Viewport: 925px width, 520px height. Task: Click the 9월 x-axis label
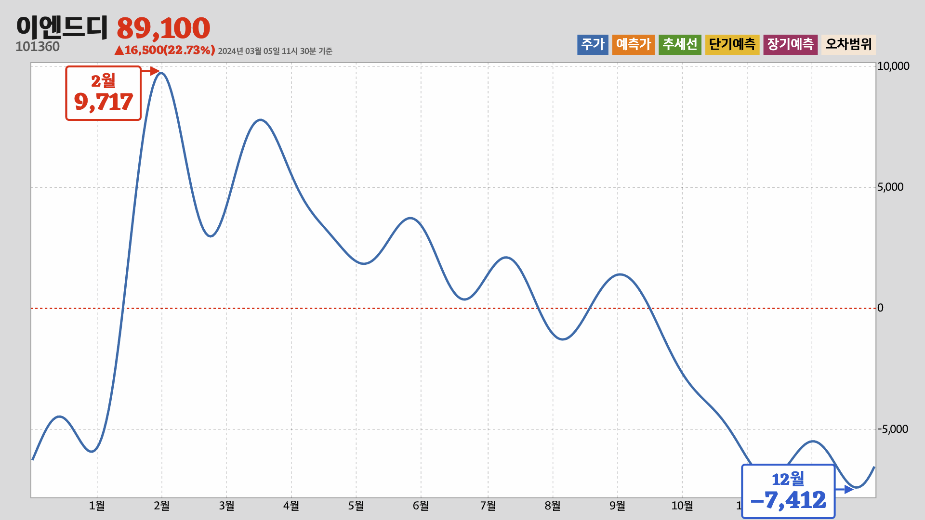click(x=617, y=506)
